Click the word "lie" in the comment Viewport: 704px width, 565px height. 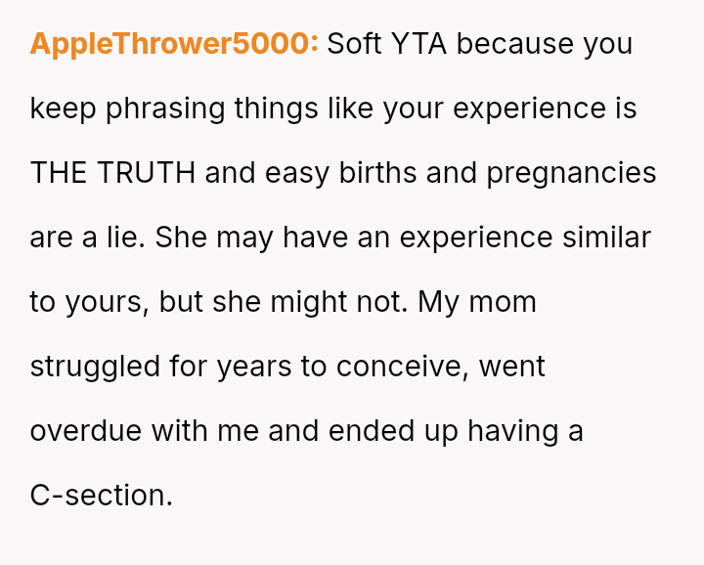point(127,238)
